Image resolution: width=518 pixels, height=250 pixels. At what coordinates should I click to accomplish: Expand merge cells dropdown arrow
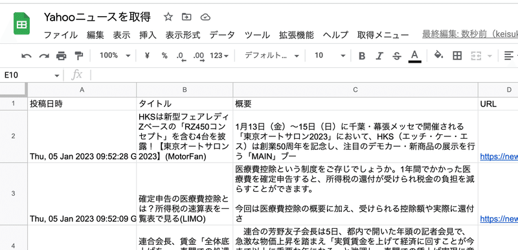pos(490,56)
